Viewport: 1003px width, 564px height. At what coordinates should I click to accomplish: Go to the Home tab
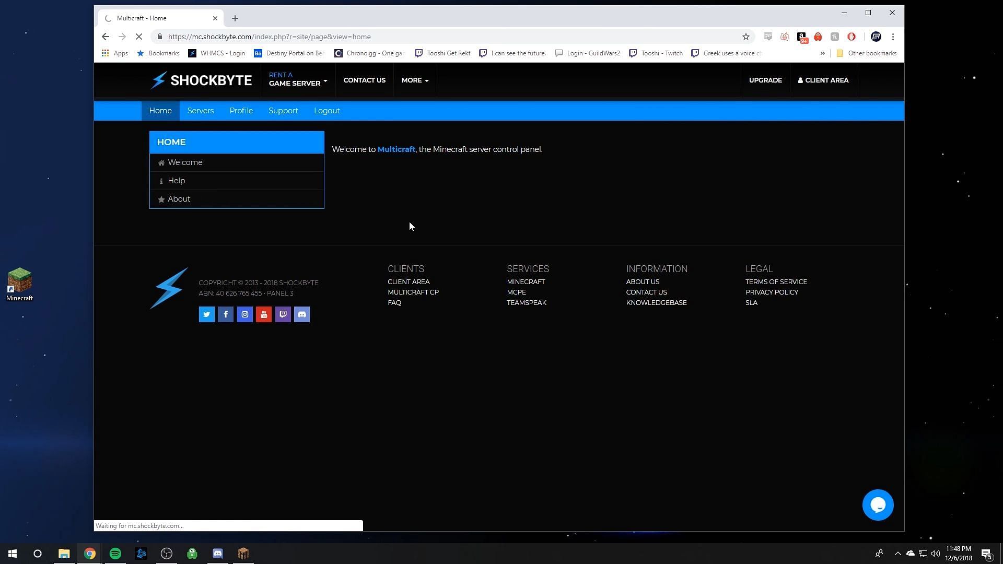(x=160, y=111)
